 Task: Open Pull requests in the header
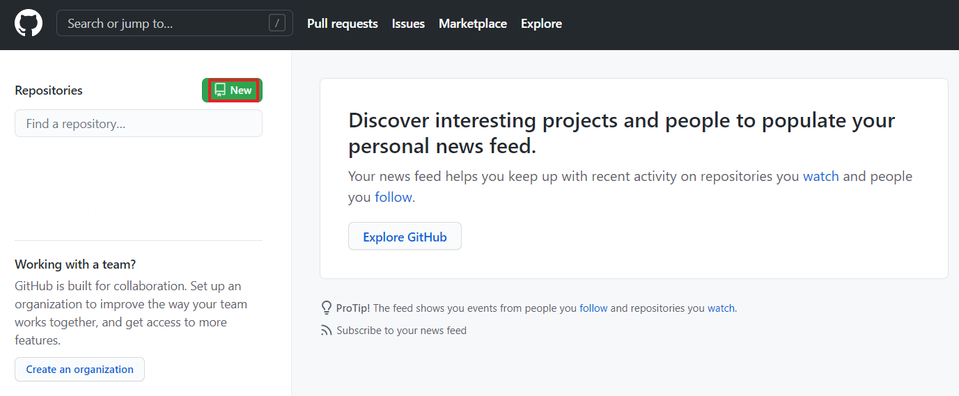343,24
